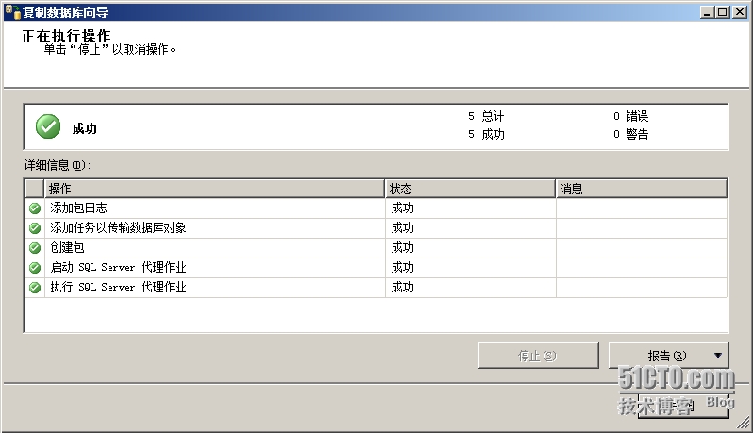Click the success icon beside 执行 SQL Server 代理作业
This screenshot has height=433, width=753.
[35, 288]
